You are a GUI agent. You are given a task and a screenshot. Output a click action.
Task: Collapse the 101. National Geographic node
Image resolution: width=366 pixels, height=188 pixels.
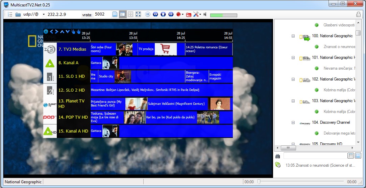(x=293, y=57)
